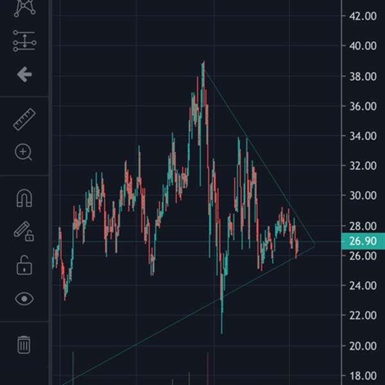Hide all drawings with the eye icon
Viewport: 385px width, 385px height.
(x=24, y=298)
